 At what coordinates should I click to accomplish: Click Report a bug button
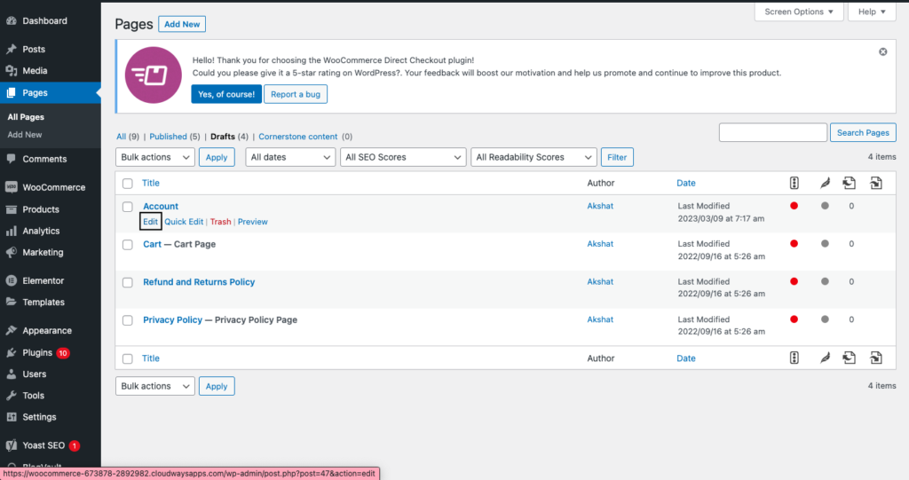[x=296, y=94]
